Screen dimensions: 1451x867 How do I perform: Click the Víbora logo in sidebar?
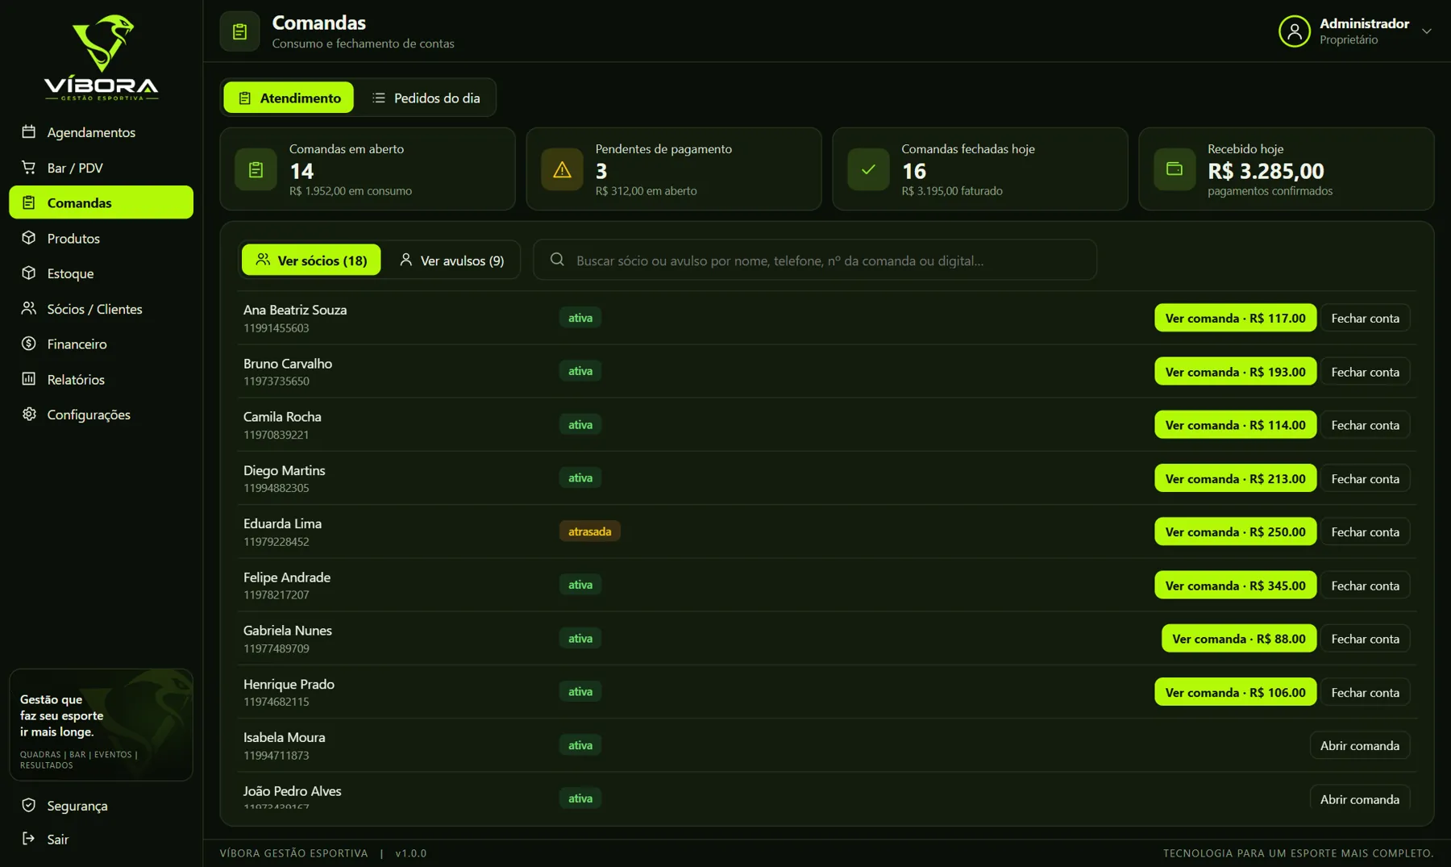point(101,56)
